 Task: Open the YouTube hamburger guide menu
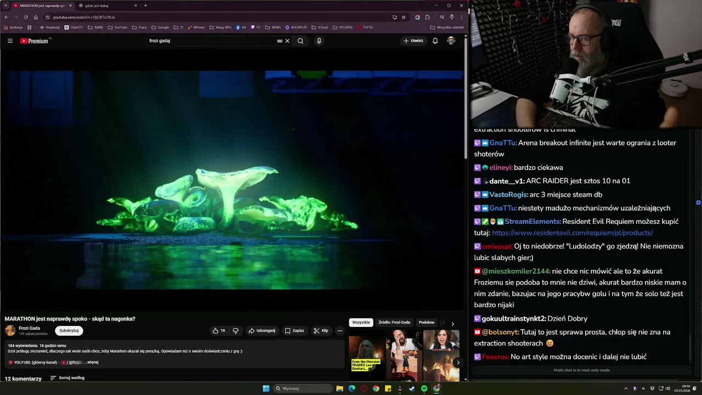pyautogui.click(x=10, y=41)
